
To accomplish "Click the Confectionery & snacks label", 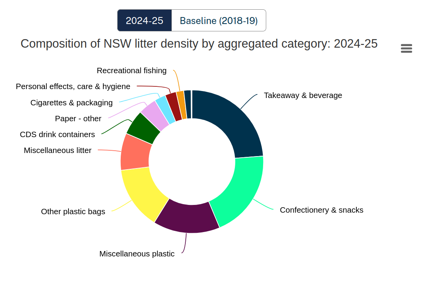I will click(322, 210).
